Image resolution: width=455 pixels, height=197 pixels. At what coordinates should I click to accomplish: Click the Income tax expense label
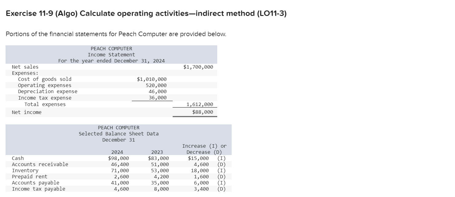pos(45,98)
